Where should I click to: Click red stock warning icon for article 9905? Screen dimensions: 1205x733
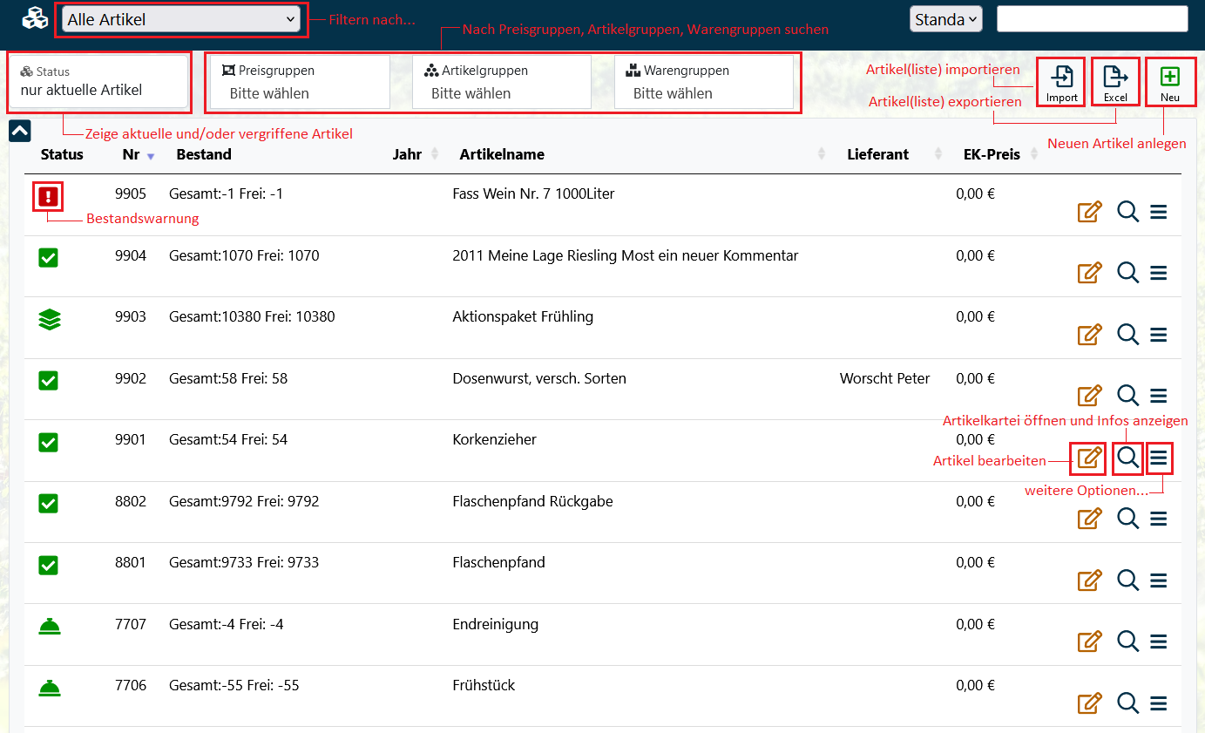(49, 197)
